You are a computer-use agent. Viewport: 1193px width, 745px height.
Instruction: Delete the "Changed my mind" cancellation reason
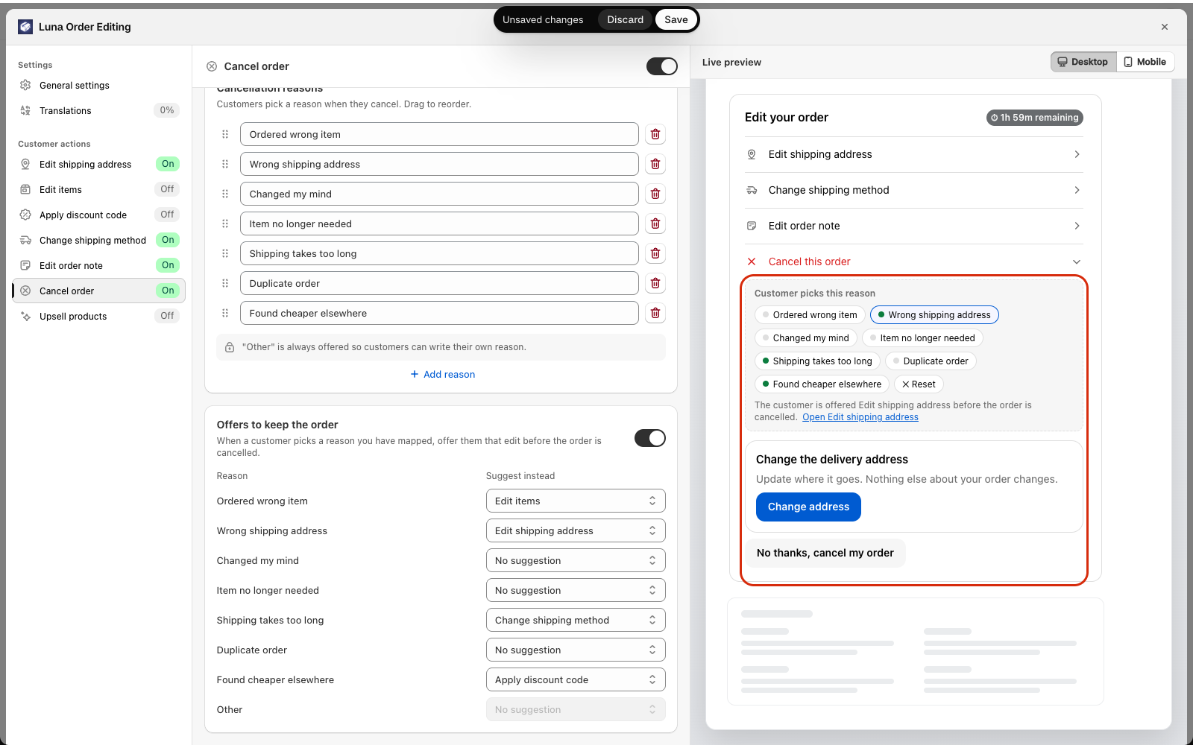coord(655,194)
